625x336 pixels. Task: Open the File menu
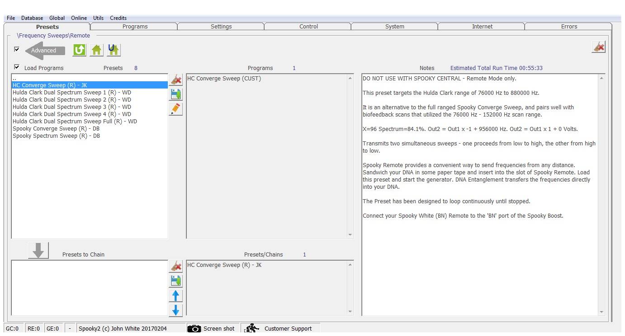[x=11, y=18]
